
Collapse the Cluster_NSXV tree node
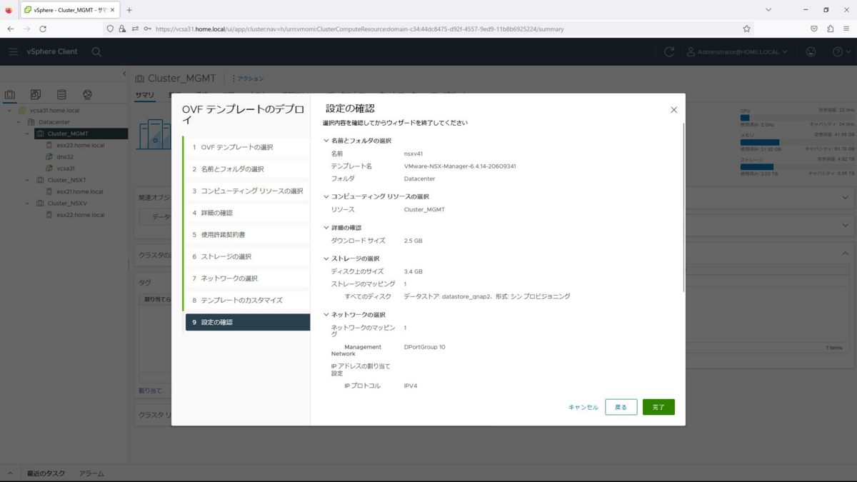coord(28,203)
